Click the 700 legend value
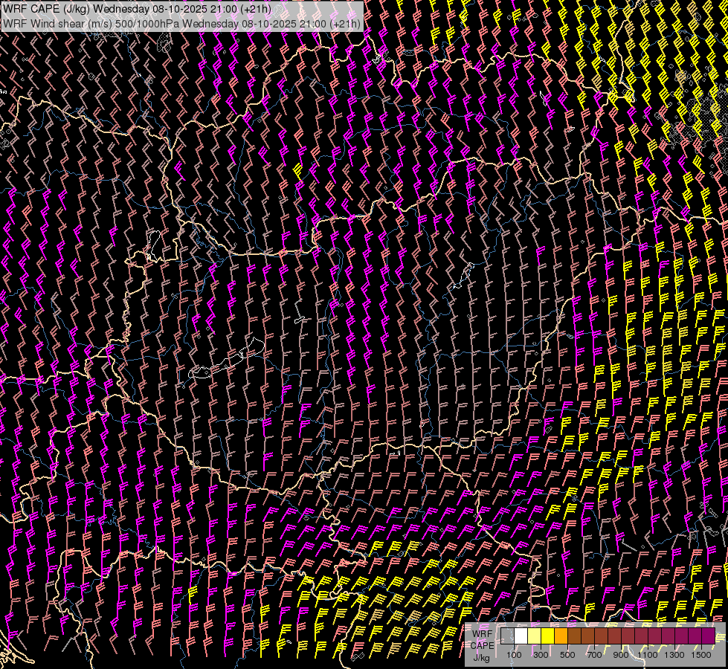 tap(594, 654)
